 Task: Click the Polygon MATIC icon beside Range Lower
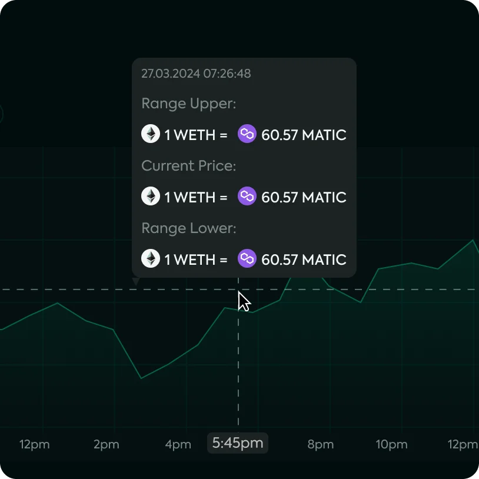[x=247, y=258]
